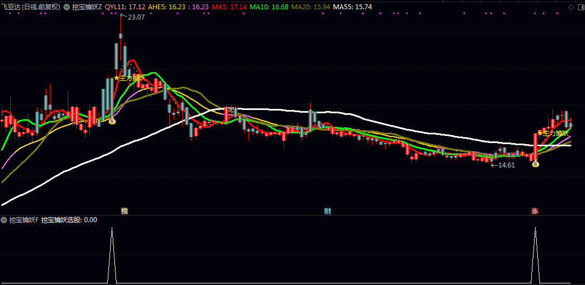Click the right money bag signal icon

(535, 163)
